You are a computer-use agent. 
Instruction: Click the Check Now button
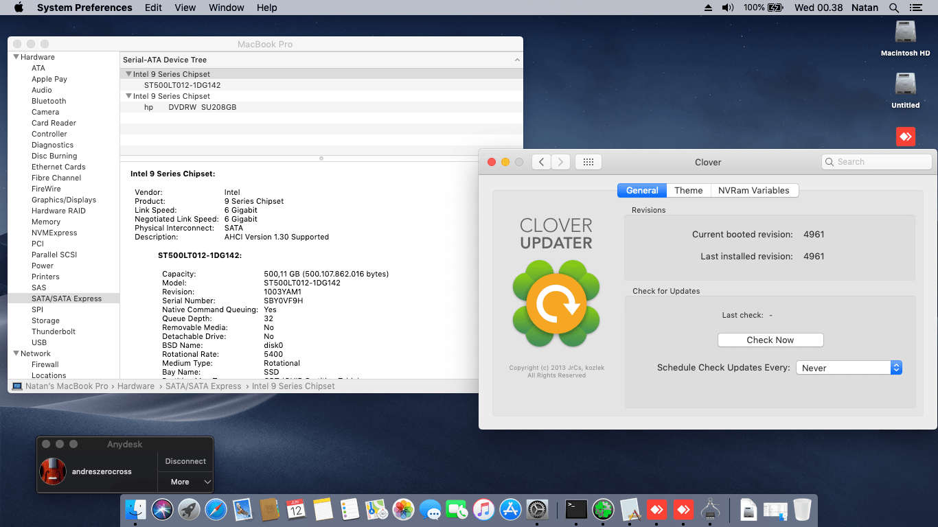770,340
